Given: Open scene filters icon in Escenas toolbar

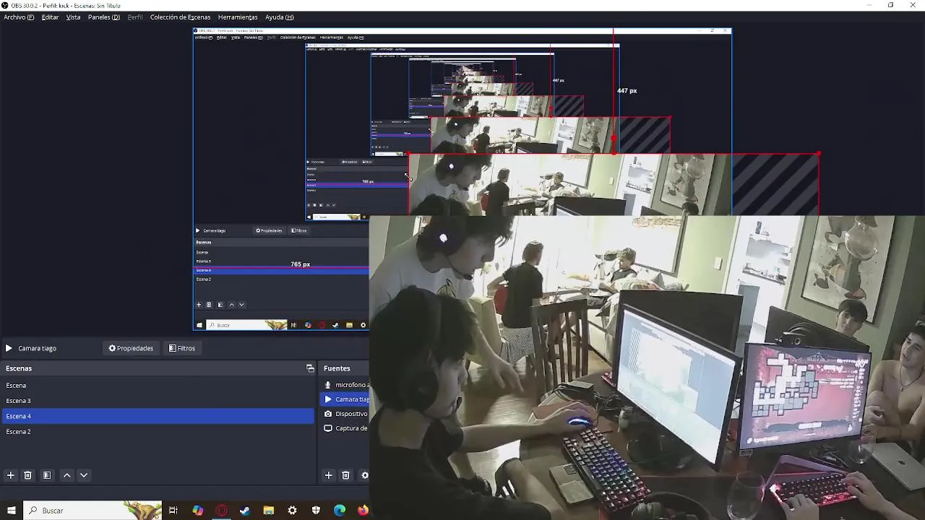Looking at the screenshot, I should [47, 475].
